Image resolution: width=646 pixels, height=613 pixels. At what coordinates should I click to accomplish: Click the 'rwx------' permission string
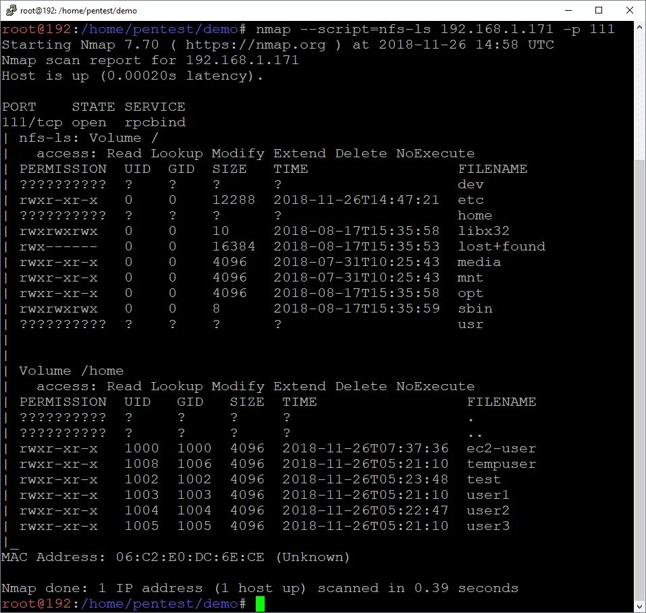click(x=59, y=247)
